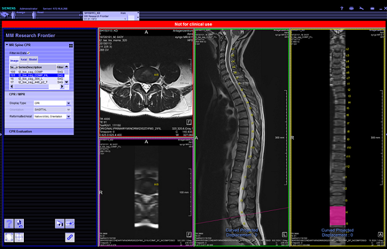Select series t2_tse_sag_384_L row

tap(36, 78)
